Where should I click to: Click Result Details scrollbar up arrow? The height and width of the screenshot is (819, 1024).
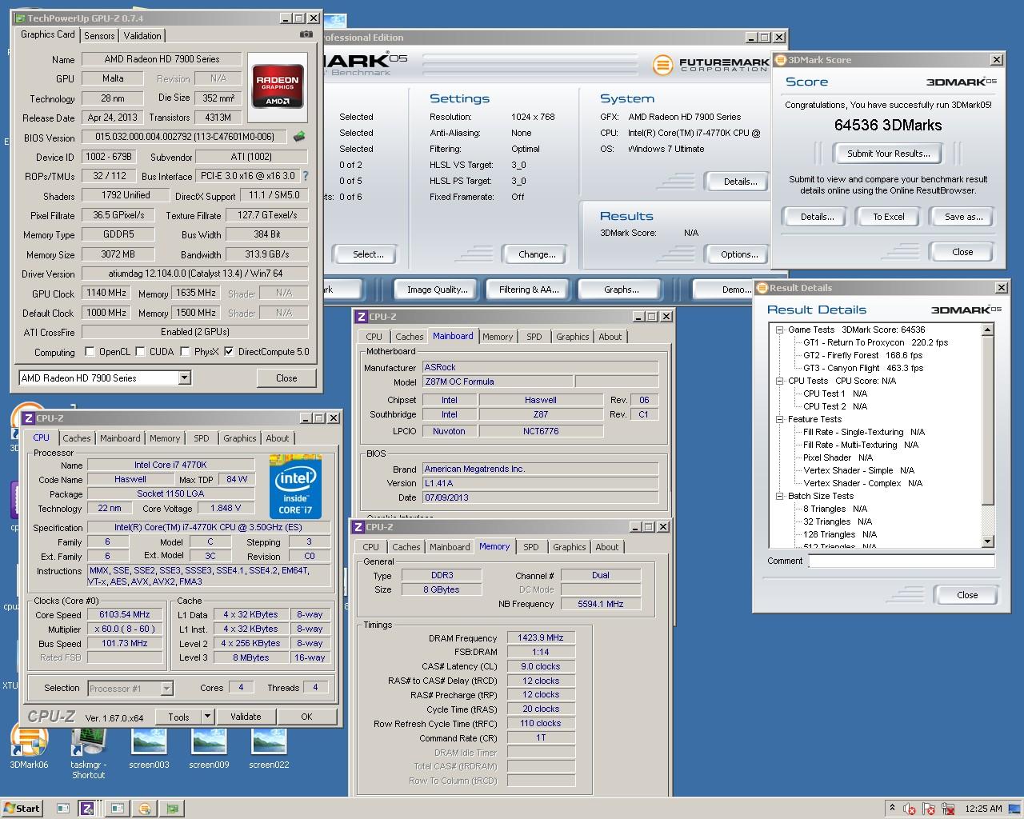[x=987, y=330]
